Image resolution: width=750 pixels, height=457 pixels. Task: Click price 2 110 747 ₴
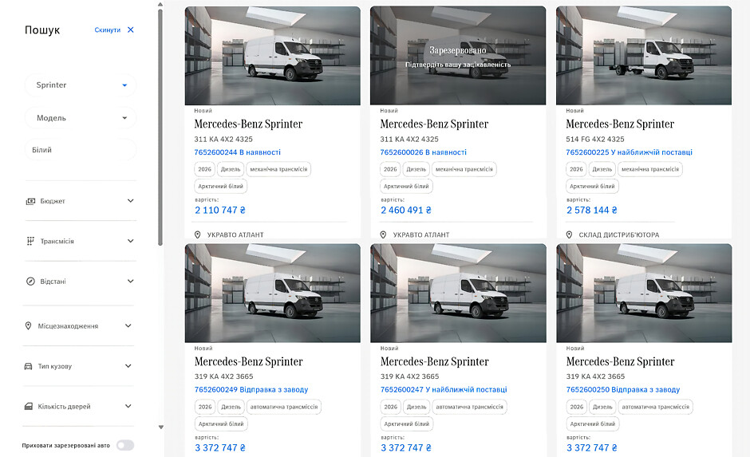220,210
